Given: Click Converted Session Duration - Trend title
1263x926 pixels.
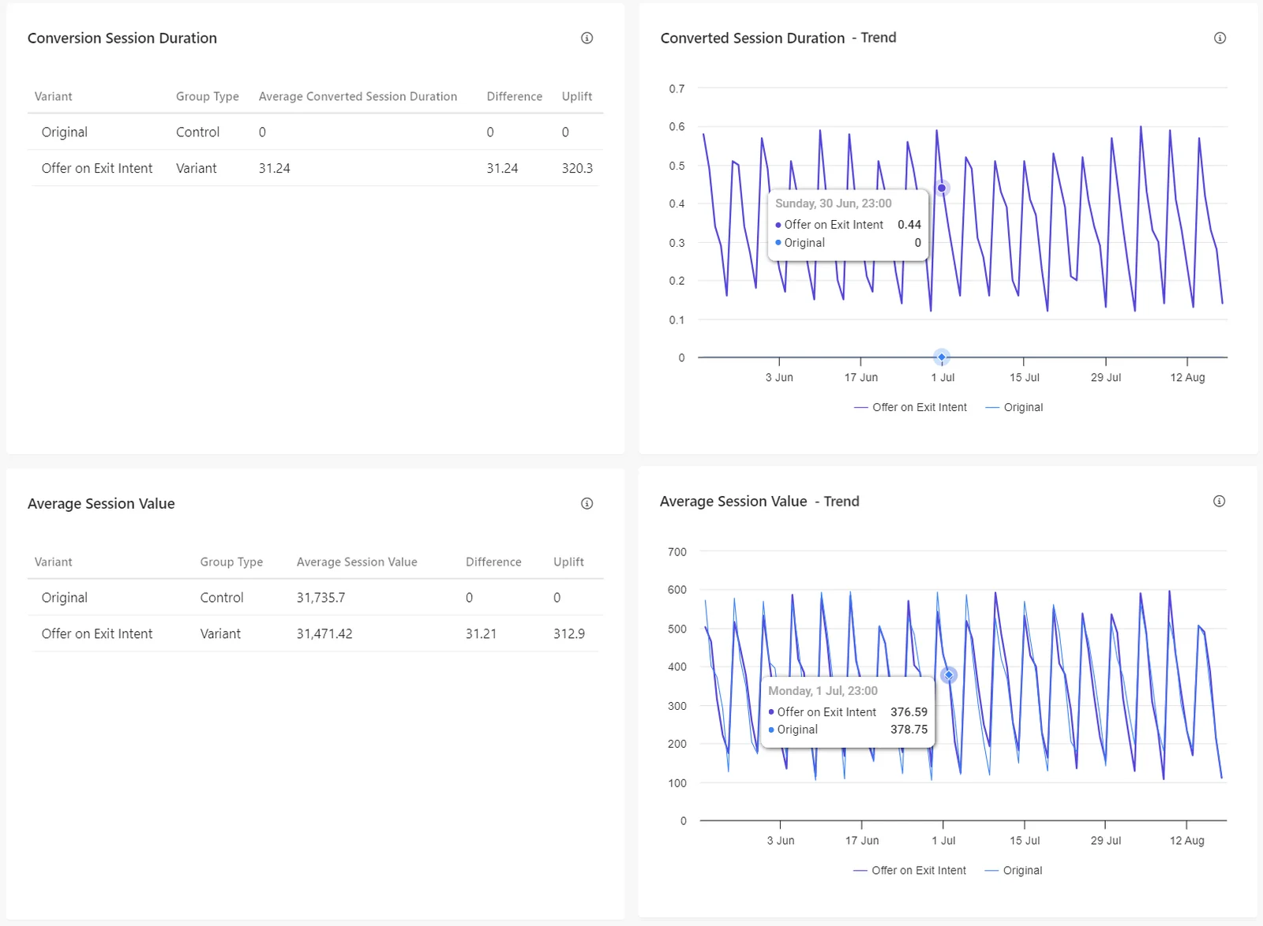Looking at the screenshot, I should click(778, 38).
